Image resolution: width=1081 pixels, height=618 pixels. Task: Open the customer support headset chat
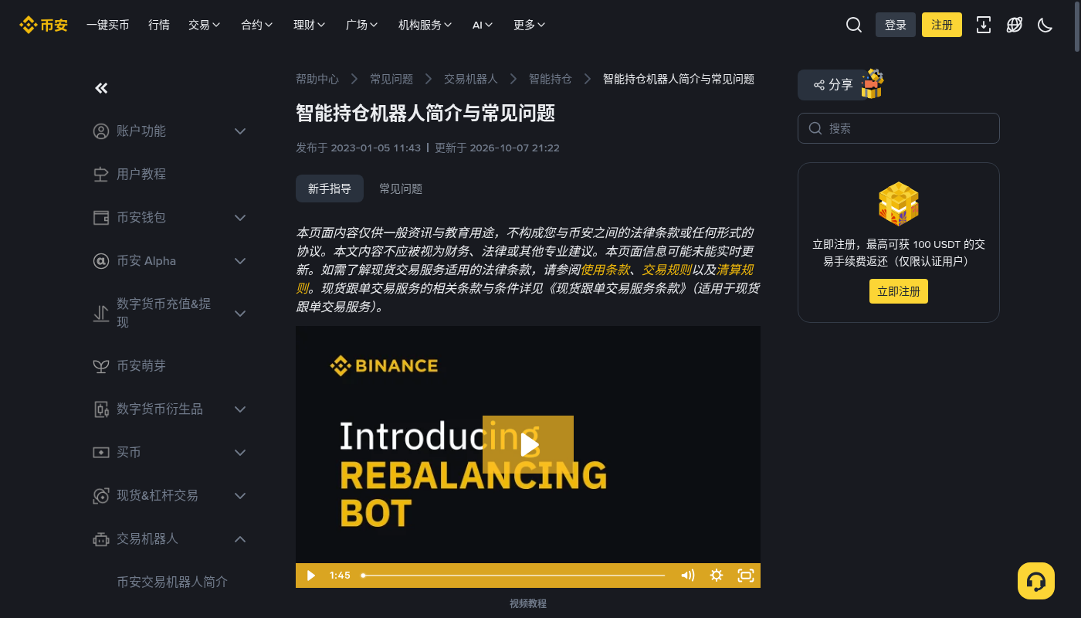pyautogui.click(x=1036, y=581)
